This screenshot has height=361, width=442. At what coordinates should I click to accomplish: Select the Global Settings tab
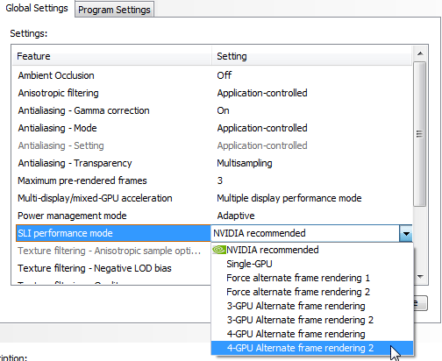click(x=37, y=8)
